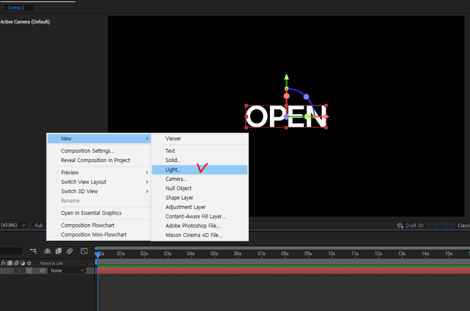Create new Text layer
470x311 pixels.
point(200,151)
